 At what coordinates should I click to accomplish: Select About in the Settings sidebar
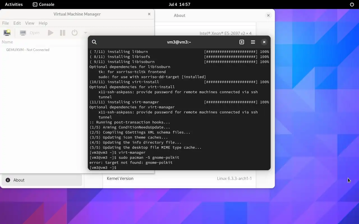(x=42, y=180)
